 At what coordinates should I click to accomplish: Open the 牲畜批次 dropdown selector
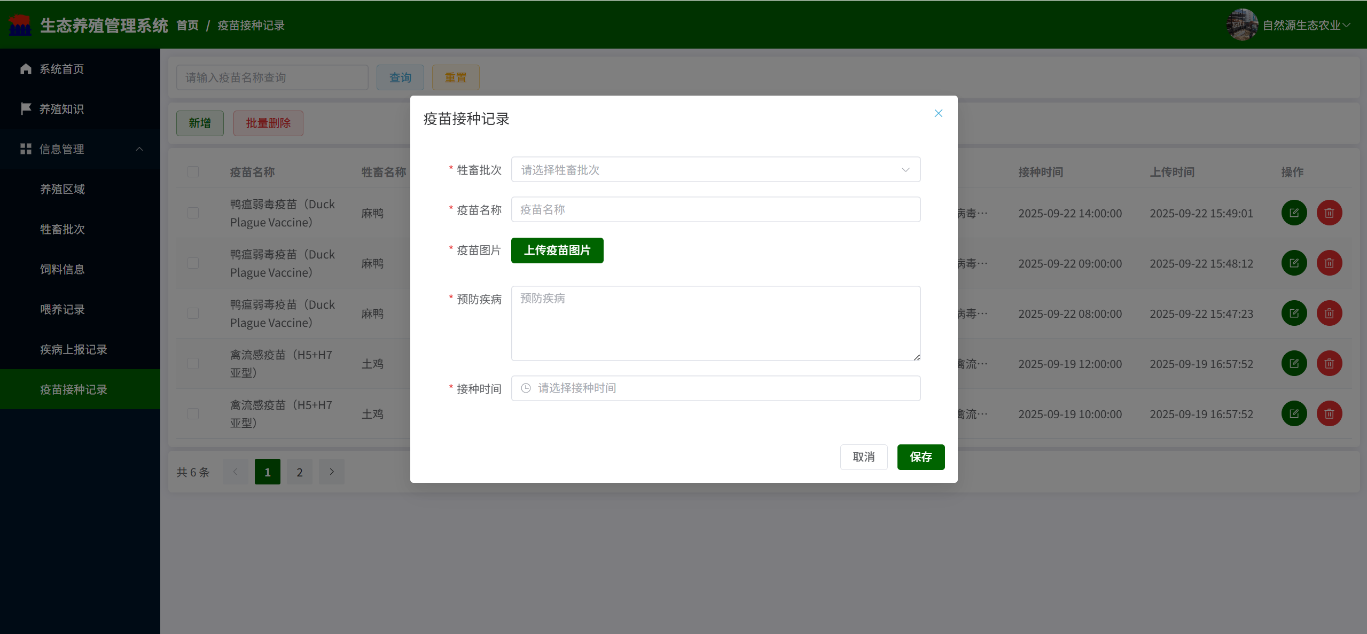click(715, 170)
